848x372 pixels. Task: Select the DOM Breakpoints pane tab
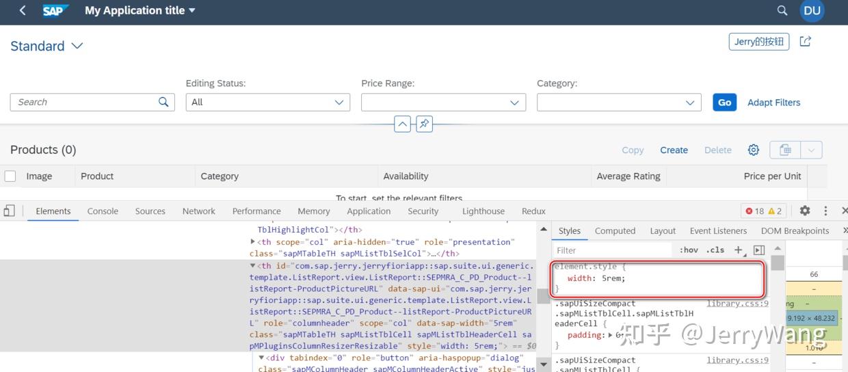(x=795, y=231)
